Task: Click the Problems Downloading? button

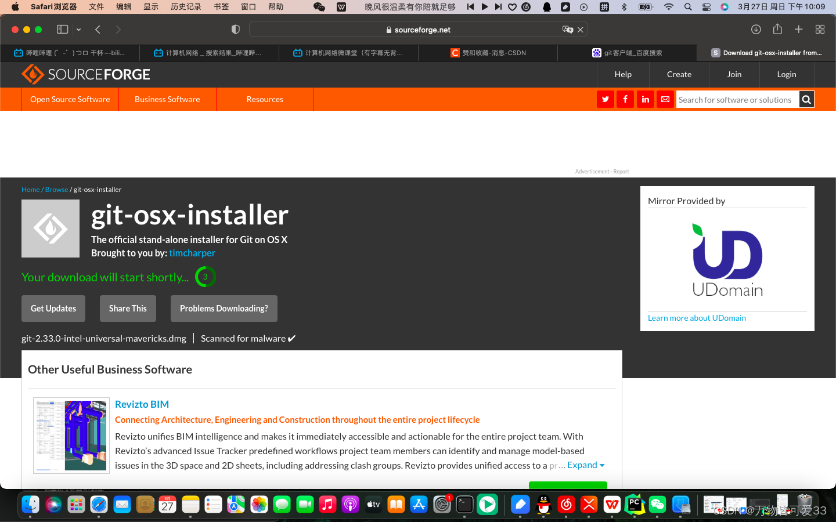Action: (224, 309)
